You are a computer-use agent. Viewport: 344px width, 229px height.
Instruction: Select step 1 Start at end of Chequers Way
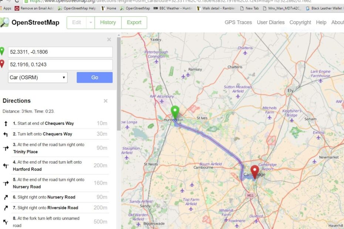pos(56,123)
